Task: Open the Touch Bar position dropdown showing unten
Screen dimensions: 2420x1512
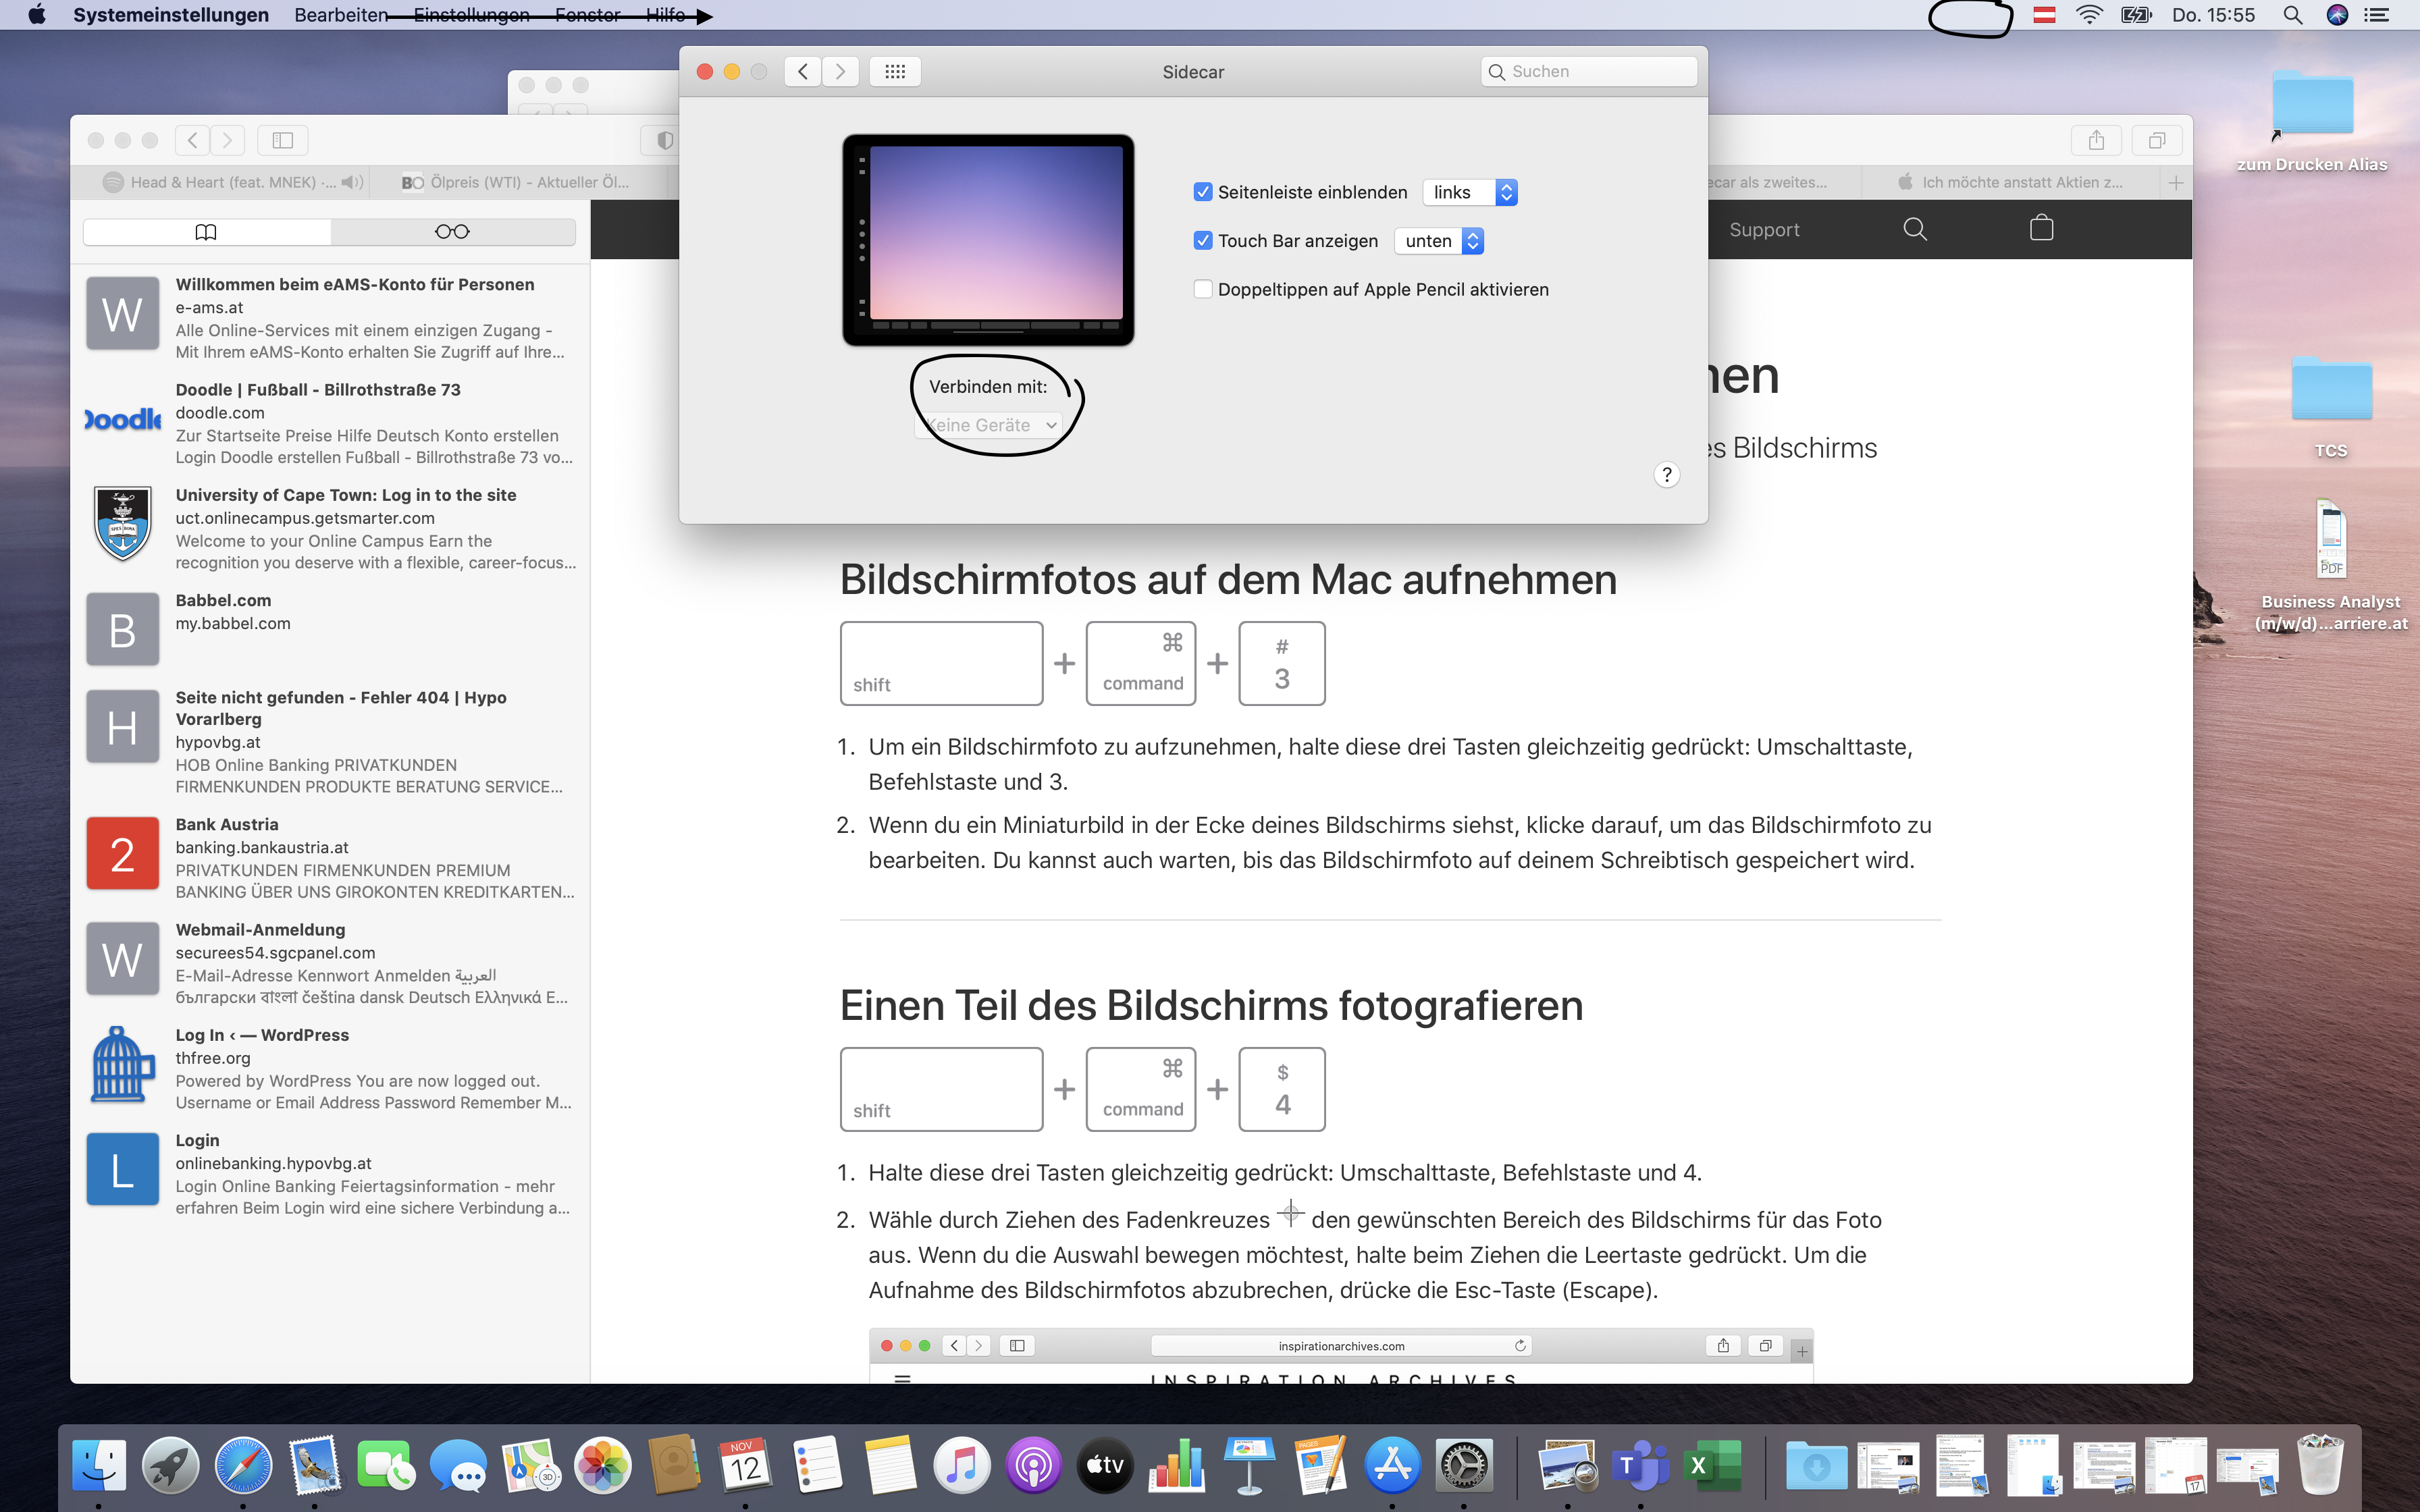Action: coord(1439,241)
